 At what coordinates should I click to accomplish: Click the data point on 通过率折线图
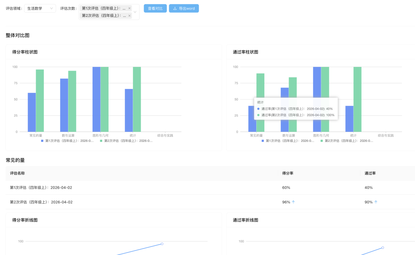(383, 248)
